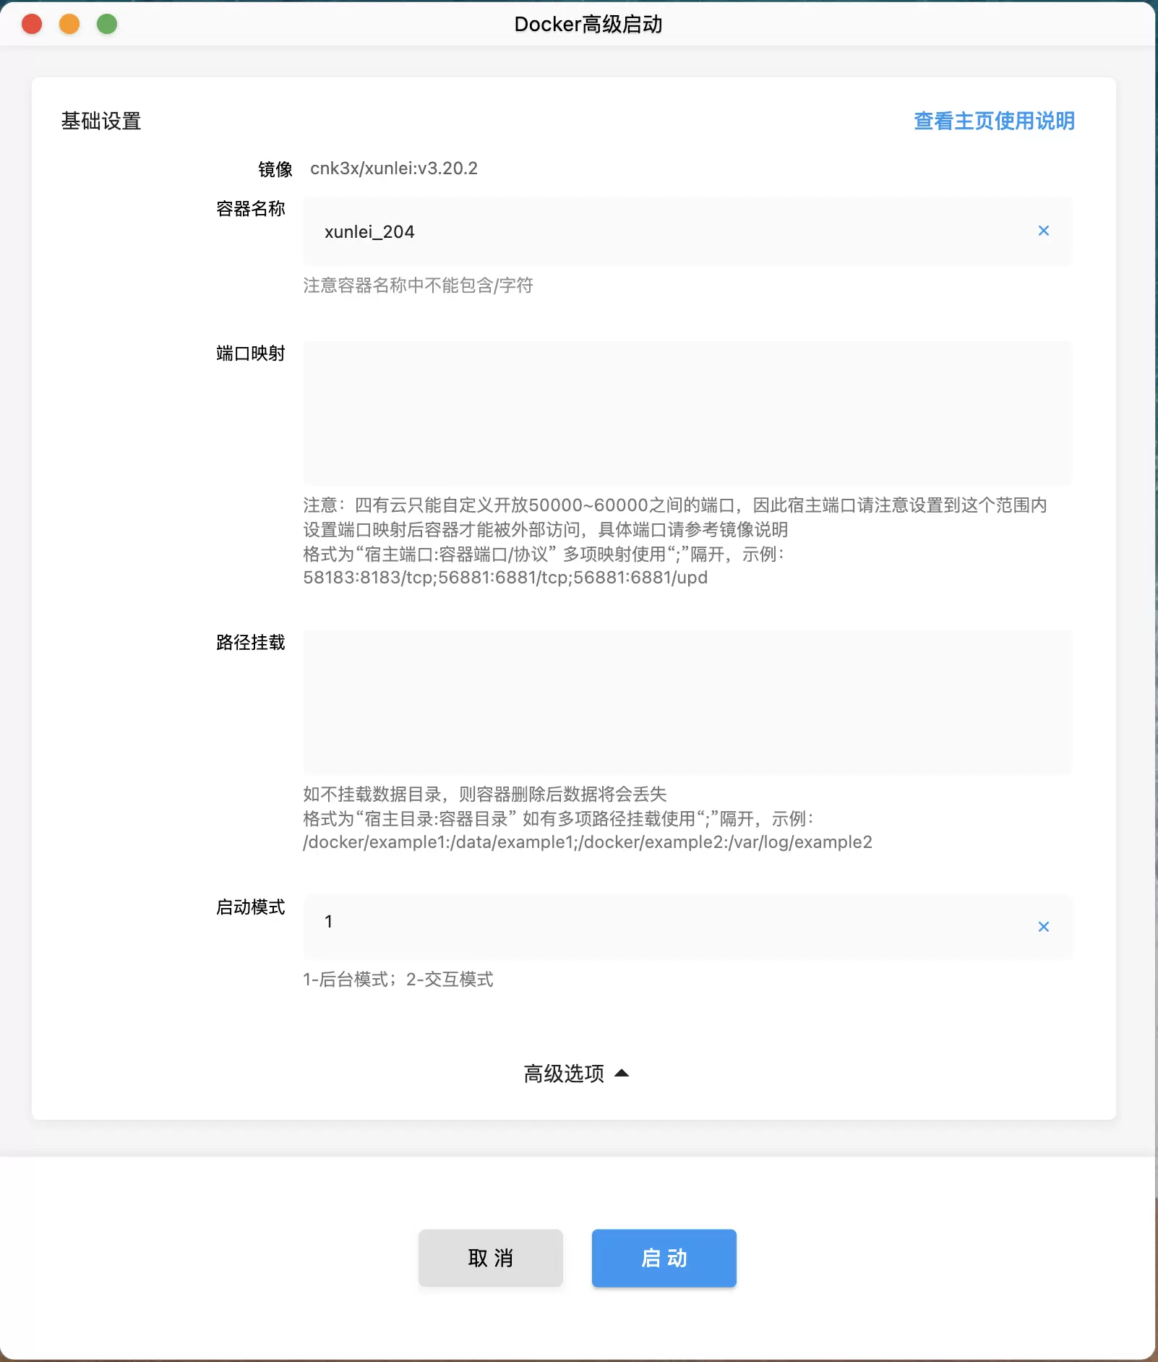Image resolution: width=1158 pixels, height=1362 pixels.
Task: Maximize the window with green button
Action: coord(107,24)
